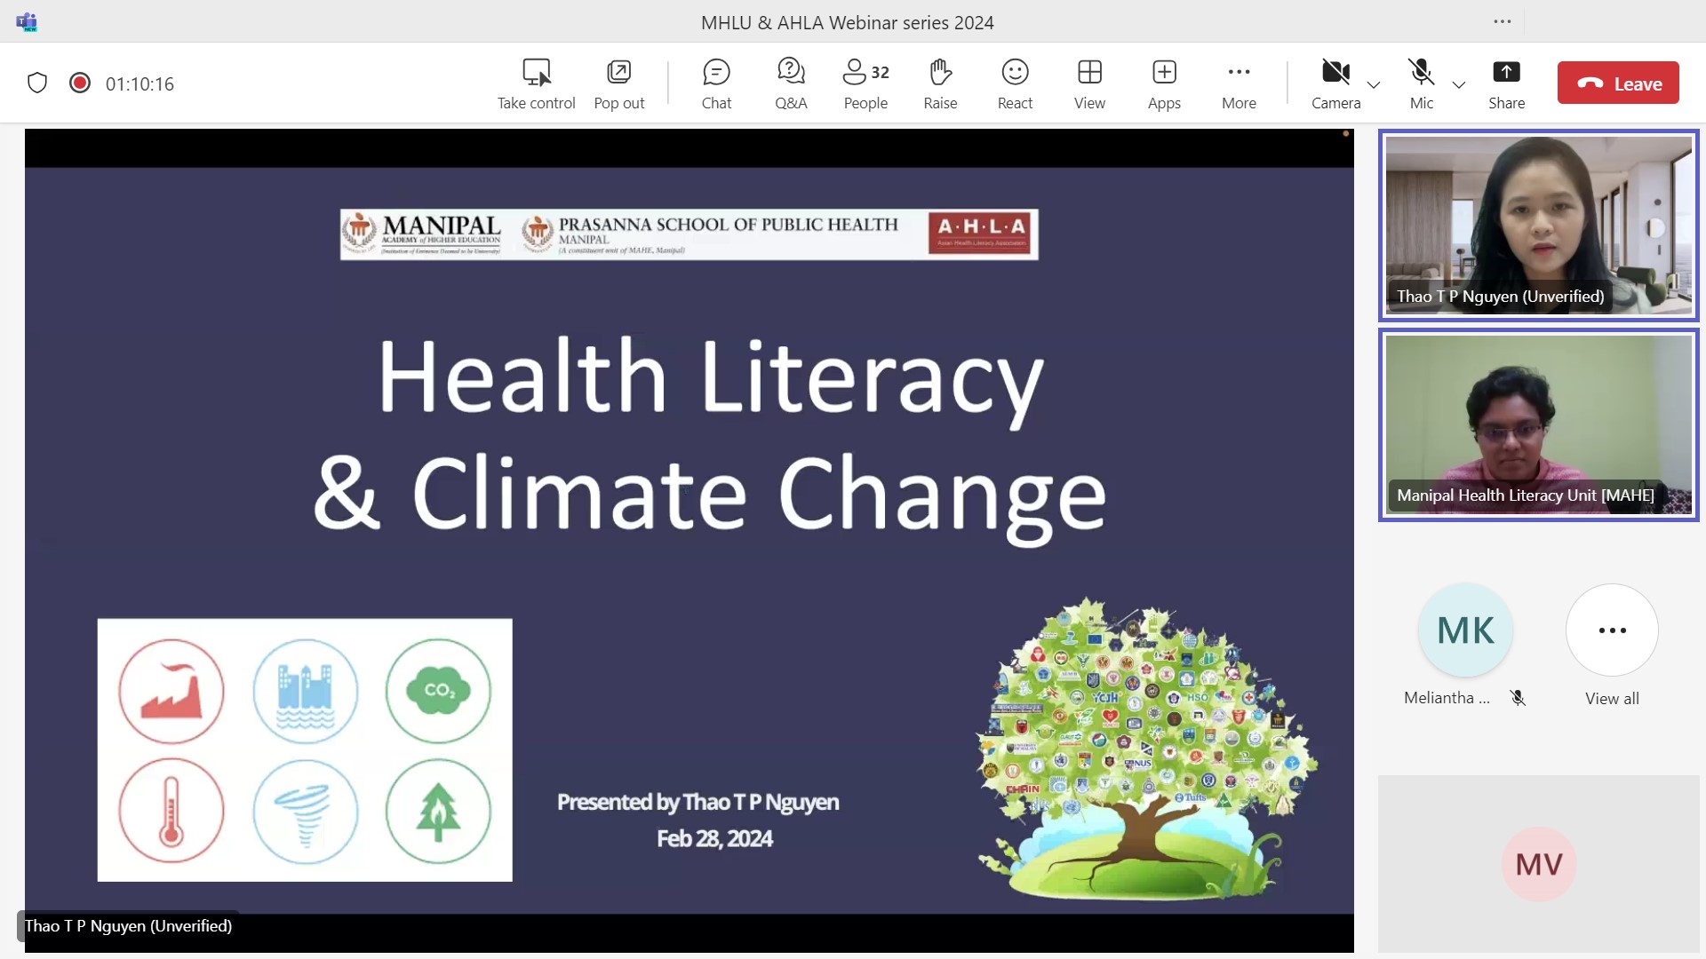Unmute the Mic
The height and width of the screenshot is (959, 1706).
[x=1421, y=83]
